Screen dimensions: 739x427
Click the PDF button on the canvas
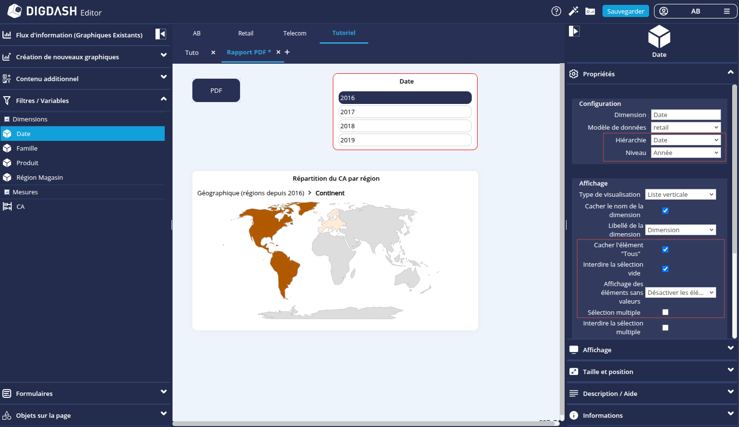point(216,90)
